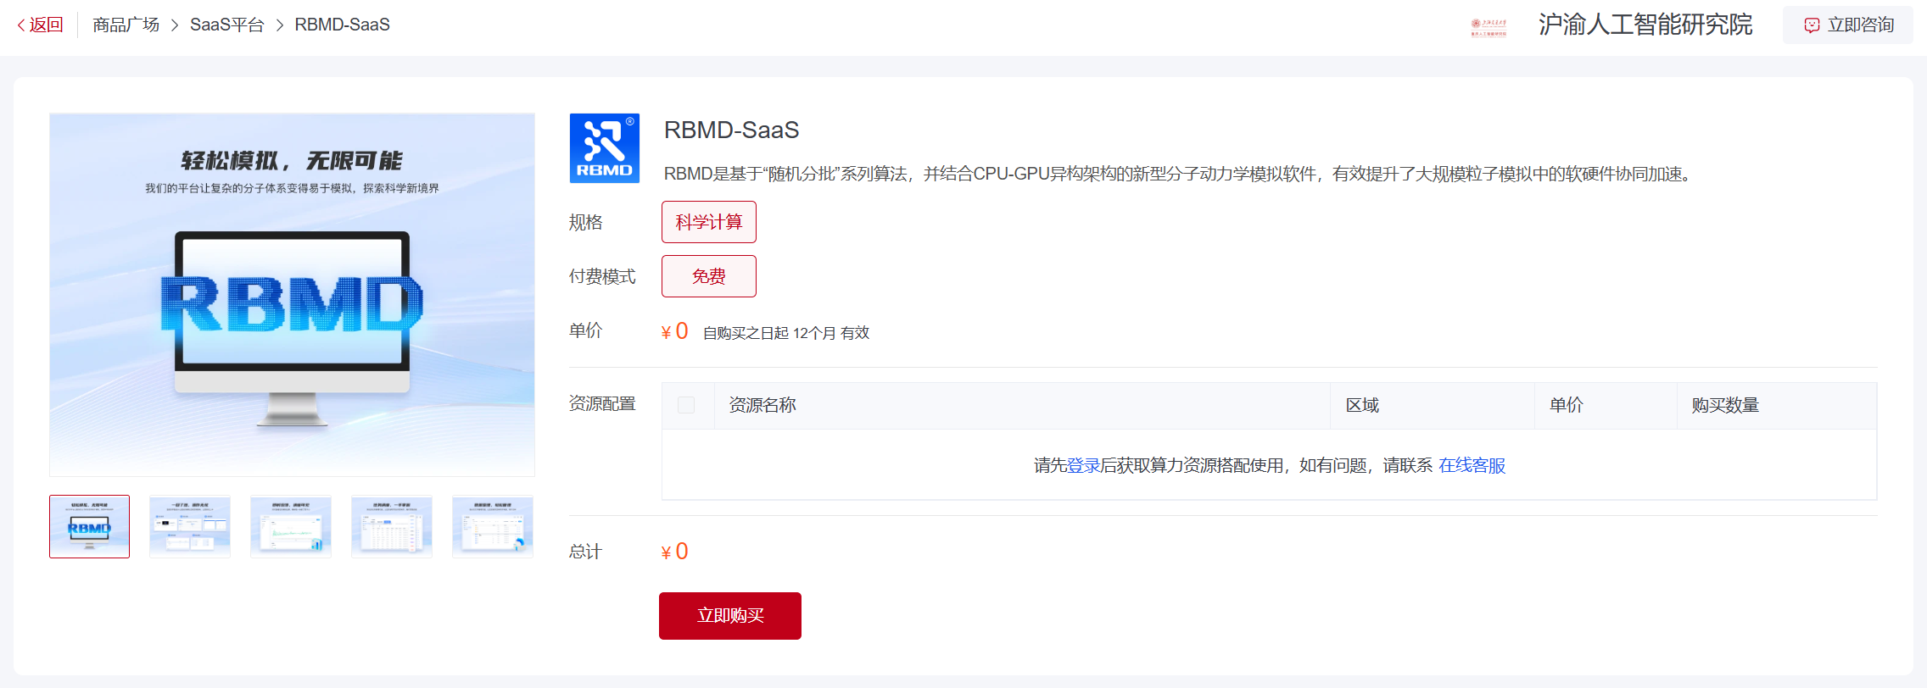This screenshot has height=688, width=1927.
Task: Open 商品广场 in the breadcrumb
Action: click(x=126, y=25)
